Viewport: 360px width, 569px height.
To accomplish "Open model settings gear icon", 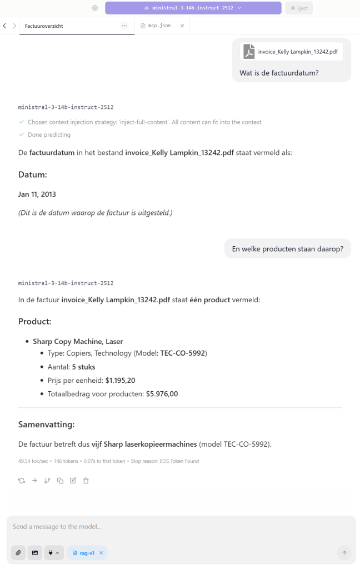I will [x=95, y=8].
